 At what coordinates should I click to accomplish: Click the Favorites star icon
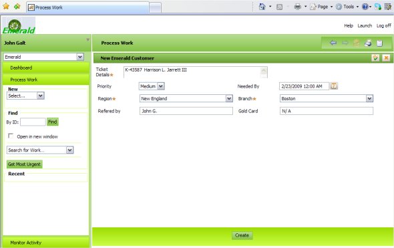pyautogui.click(x=6, y=6)
